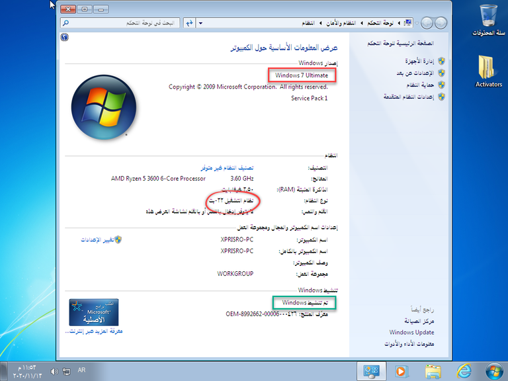The height and width of the screenshot is (381, 508).
Task: Click the OEM-8992662-00006 product ID text
Action: pos(261,314)
